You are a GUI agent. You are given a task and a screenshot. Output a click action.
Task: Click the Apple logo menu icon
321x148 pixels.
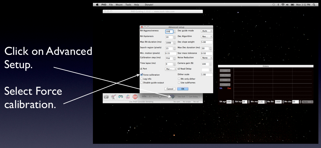97,5
